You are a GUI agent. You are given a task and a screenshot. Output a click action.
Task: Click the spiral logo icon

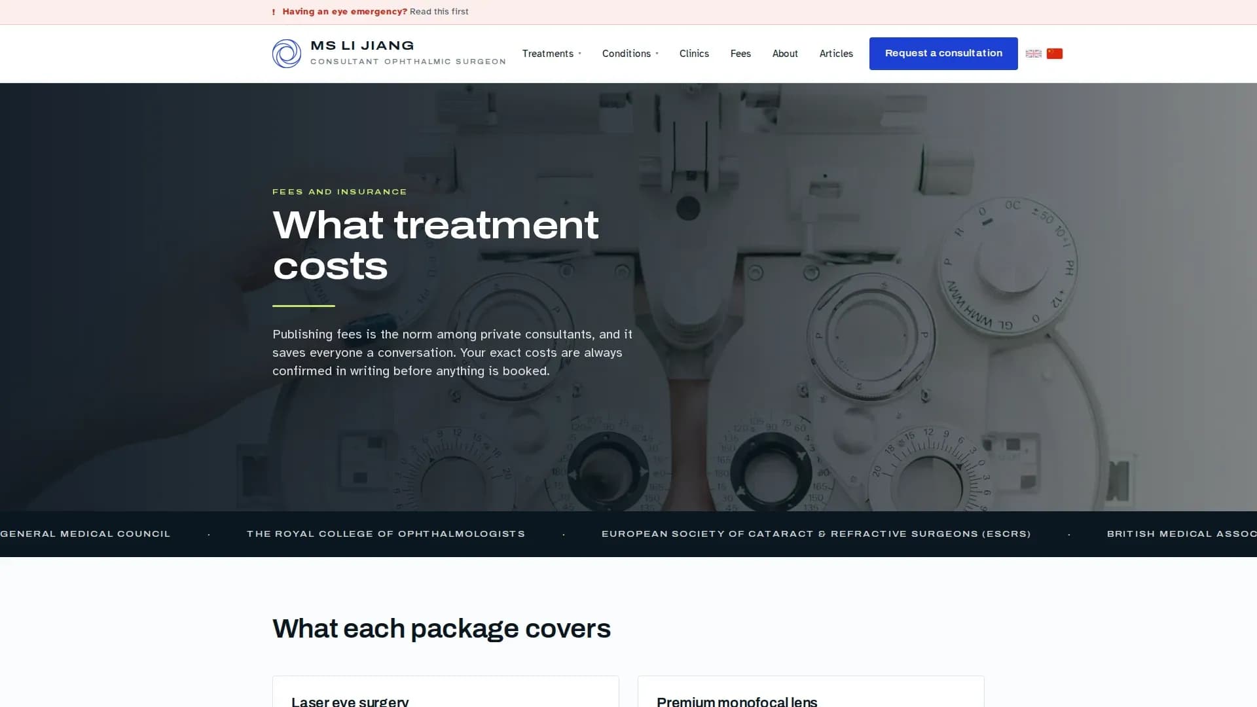click(287, 54)
